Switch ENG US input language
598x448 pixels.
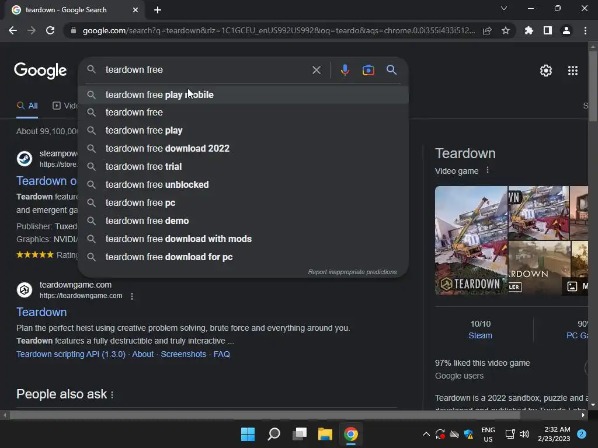click(x=488, y=434)
